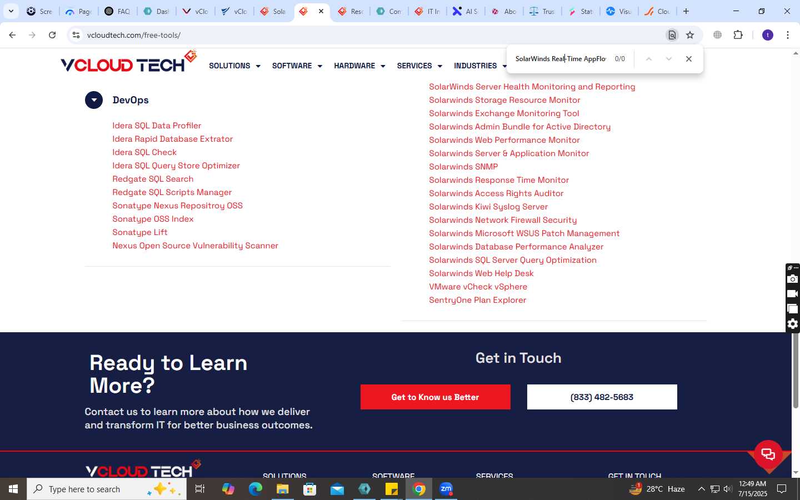This screenshot has width=800, height=500.
Task: Open Task View on the taskbar
Action: (200, 489)
